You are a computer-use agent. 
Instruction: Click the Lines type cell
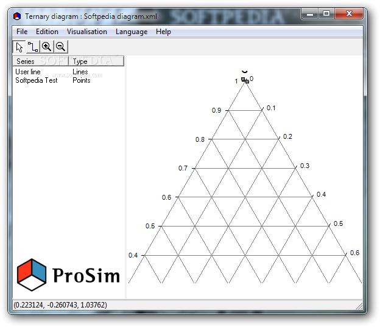(x=80, y=72)
